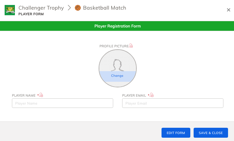Screen dimensions: 234x141
Task: Click the silhouette avatar placeholder
Action: pyautogui.click(x=117, y=65)
